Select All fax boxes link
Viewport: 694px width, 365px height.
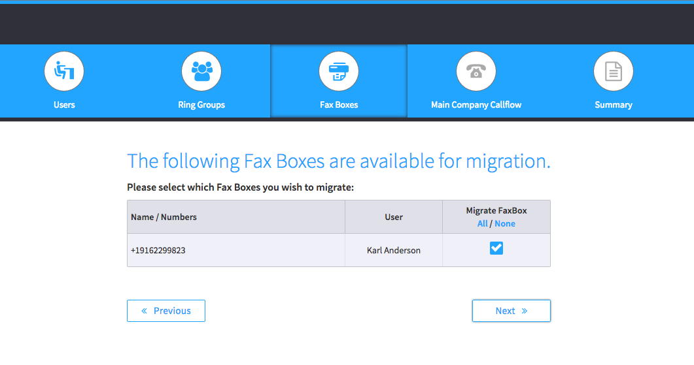483,223
